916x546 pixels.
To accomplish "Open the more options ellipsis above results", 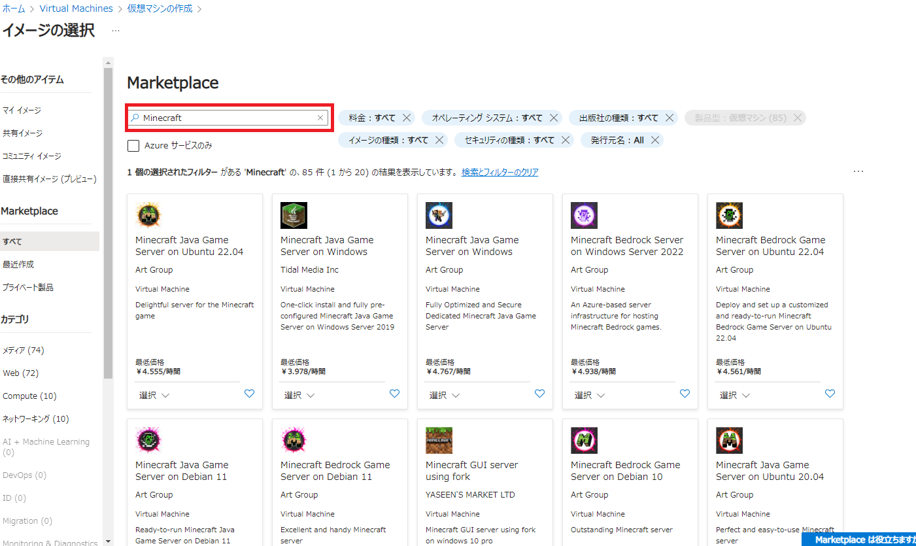I will (858, 171).
